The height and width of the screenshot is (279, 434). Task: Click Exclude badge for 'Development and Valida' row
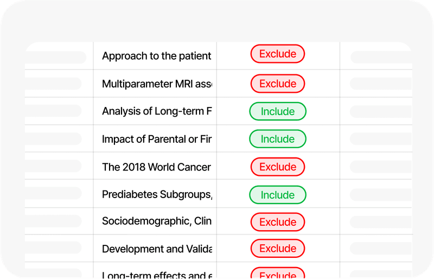click(277, 249)
